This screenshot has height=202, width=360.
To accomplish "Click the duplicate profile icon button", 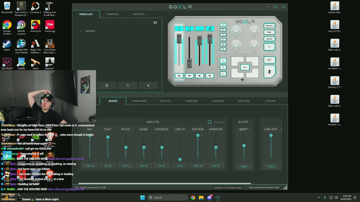I will click(x=128, y=86).
